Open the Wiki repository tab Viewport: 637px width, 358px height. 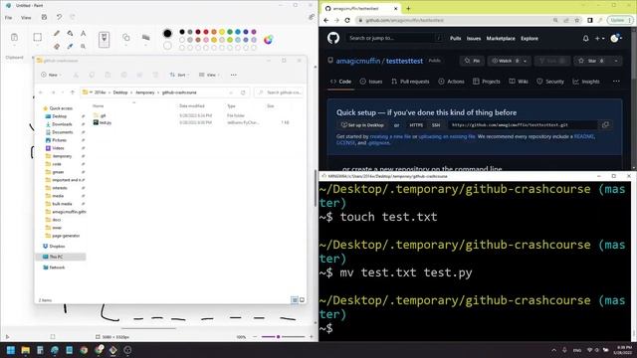[x=519, y=82]
